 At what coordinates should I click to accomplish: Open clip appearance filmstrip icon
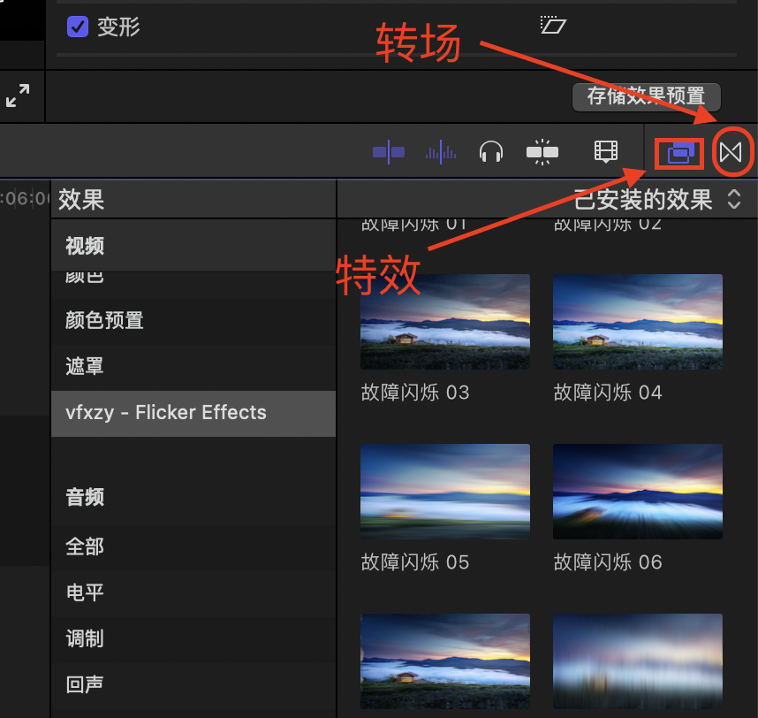[605, 152]
